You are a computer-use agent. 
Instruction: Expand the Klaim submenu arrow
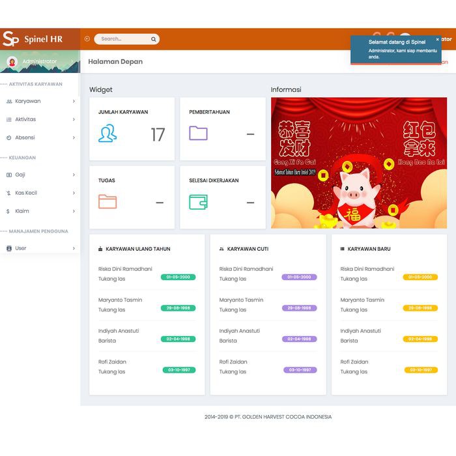(x=74, y=211)
